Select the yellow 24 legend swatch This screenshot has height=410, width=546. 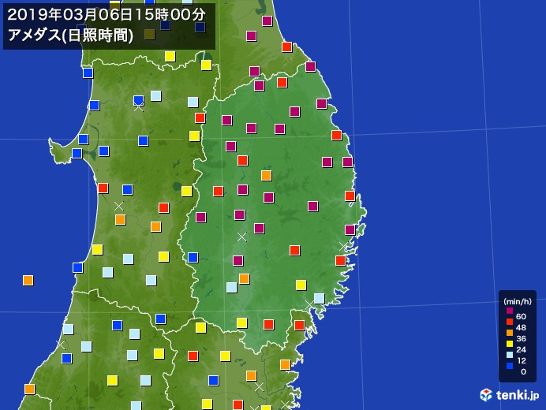pos(510,344)
